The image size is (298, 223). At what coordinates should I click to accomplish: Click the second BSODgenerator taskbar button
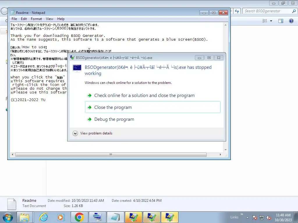(151, 217)
